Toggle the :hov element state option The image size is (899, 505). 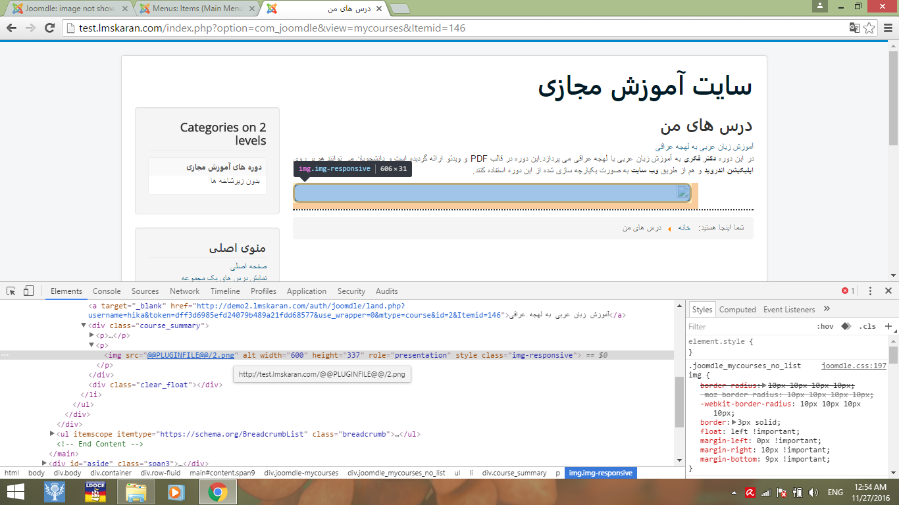tap(825, 326)
